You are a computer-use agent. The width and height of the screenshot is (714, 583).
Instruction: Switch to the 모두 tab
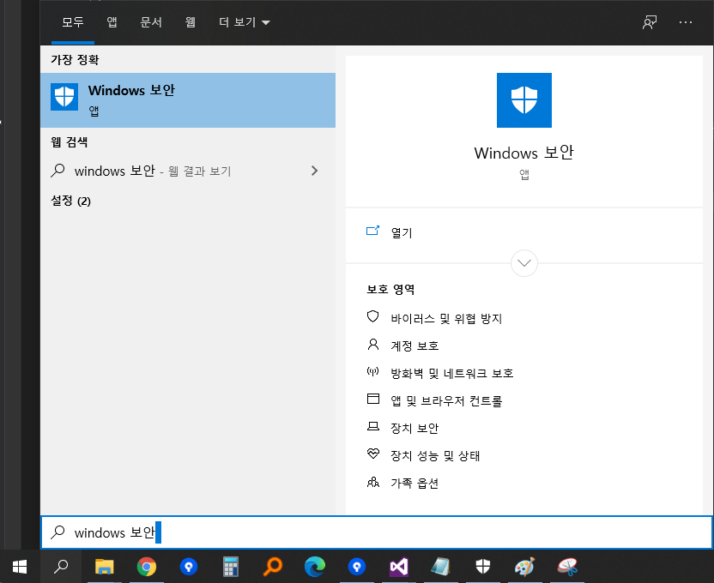[x=73, y=21]
